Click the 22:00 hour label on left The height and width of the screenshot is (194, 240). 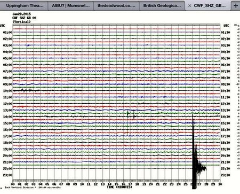pos(7,168)
